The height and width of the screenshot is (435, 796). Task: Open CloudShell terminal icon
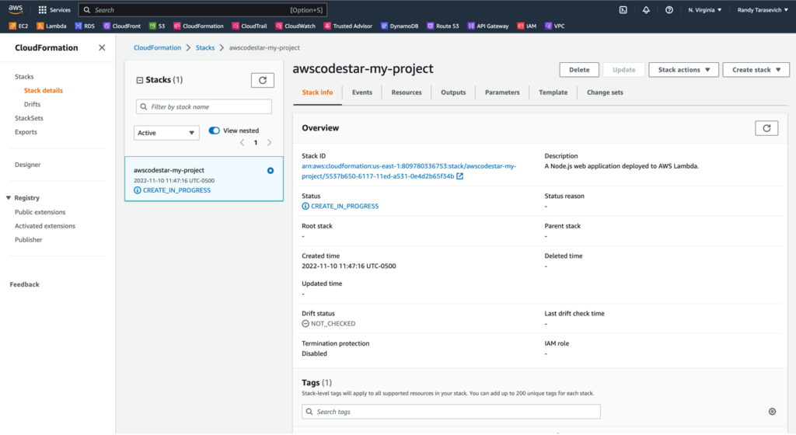pos(623,9)
